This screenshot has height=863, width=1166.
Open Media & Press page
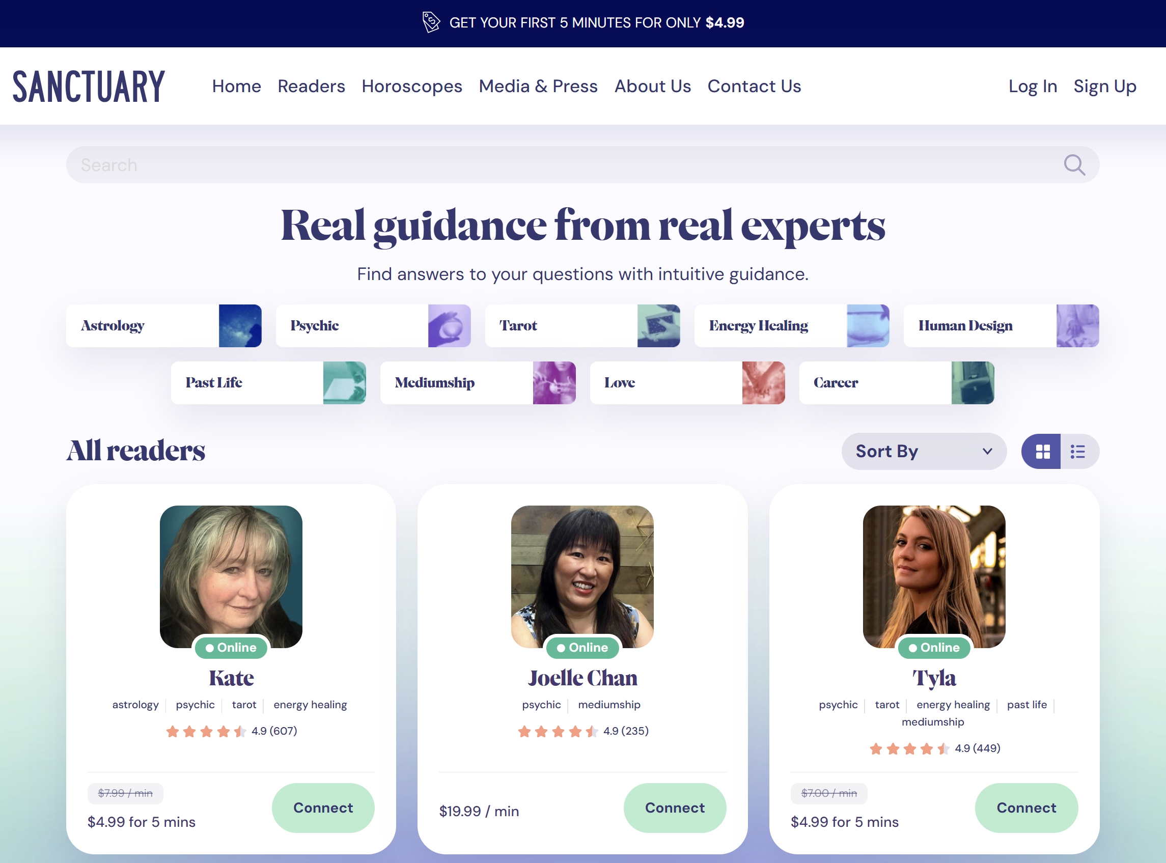click(538, 86)
